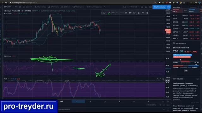Image resolution: width=202 pixels, height=113 pixels.
Task: Select SPX in the watchlist
Action: point(186,15)
